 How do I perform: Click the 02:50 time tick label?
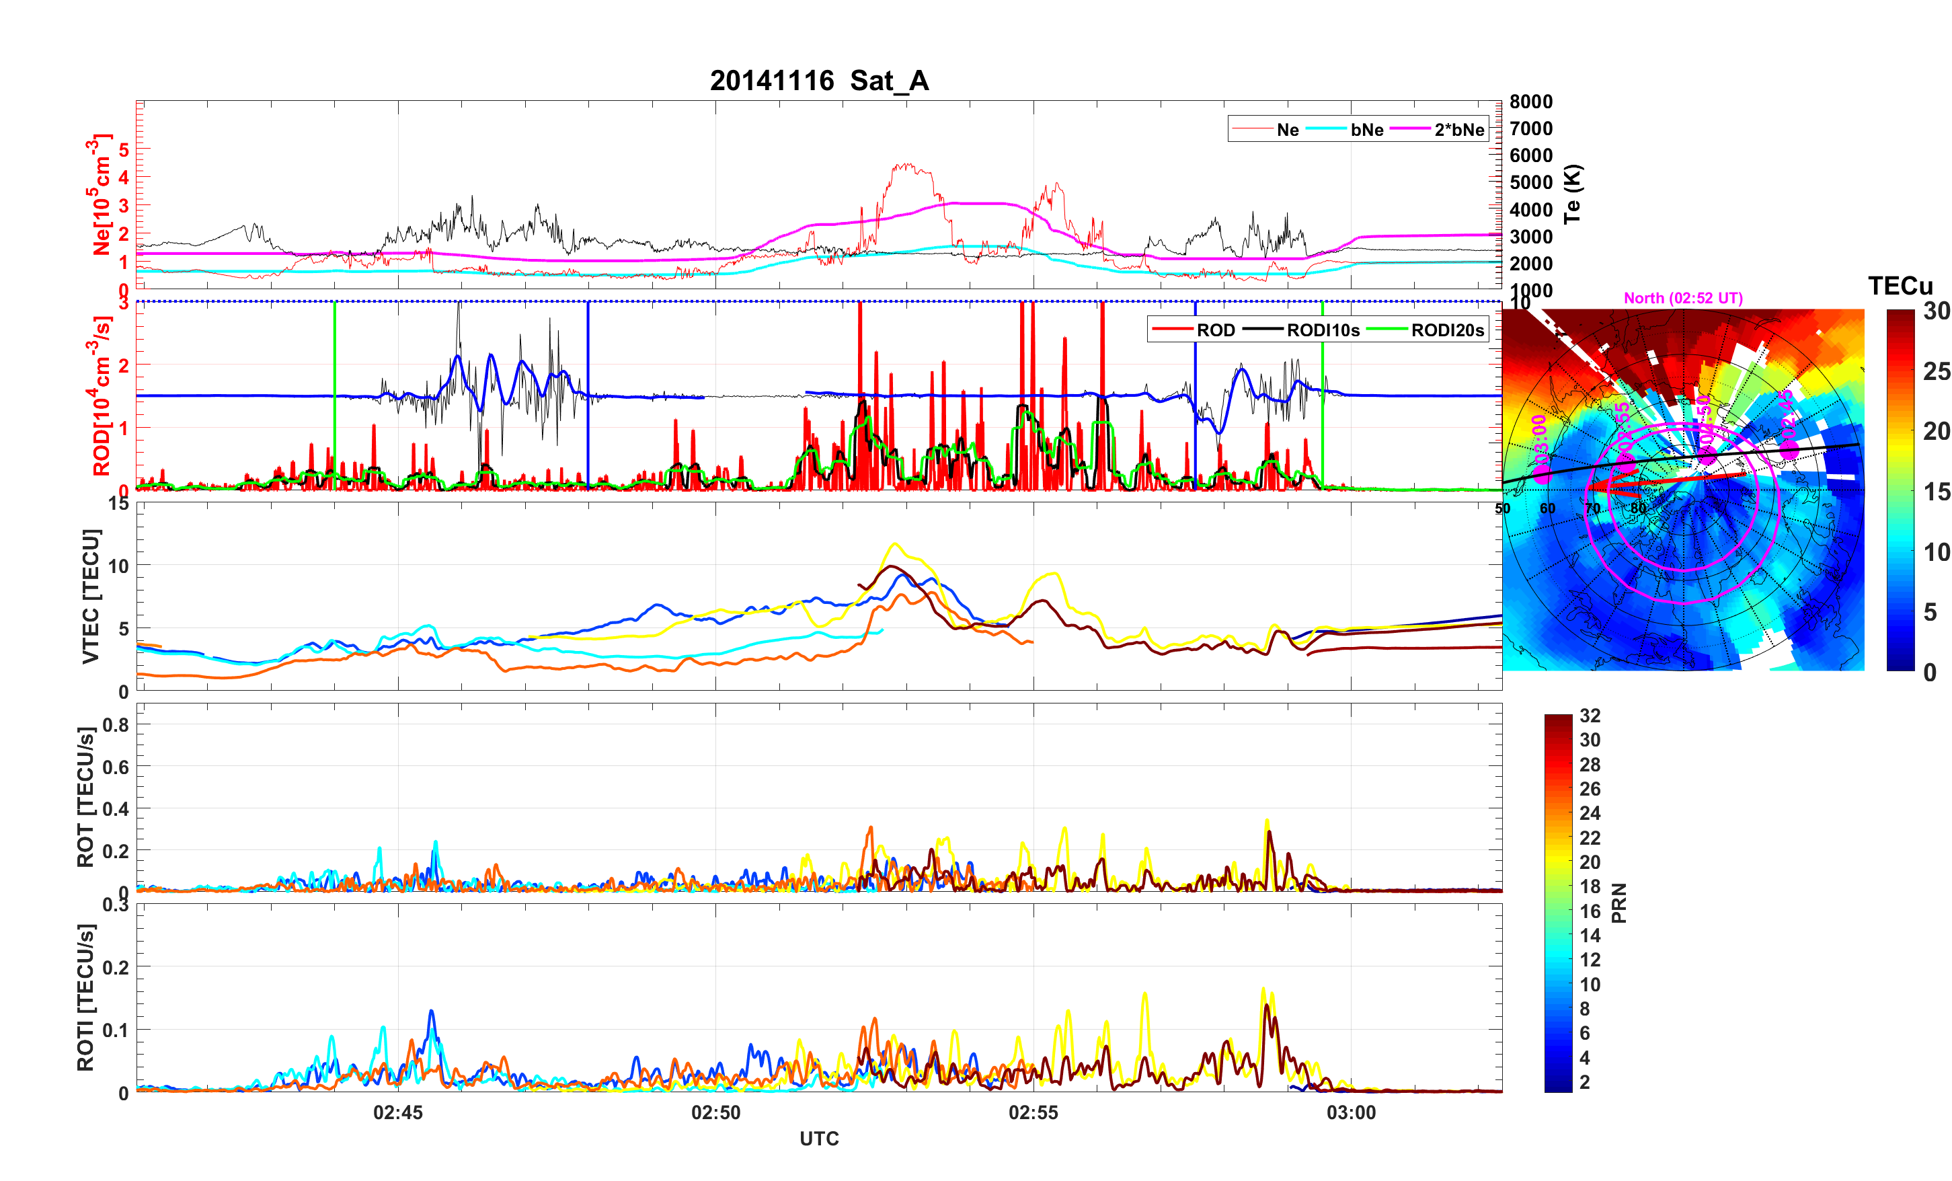715,1113
